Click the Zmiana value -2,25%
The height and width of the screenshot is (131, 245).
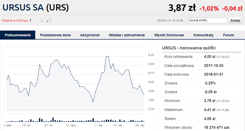pos(210,83)
